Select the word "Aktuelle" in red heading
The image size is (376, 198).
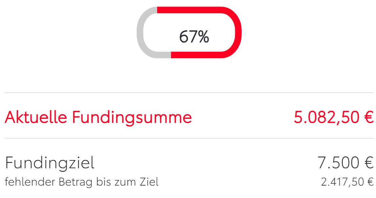(36, 117)
